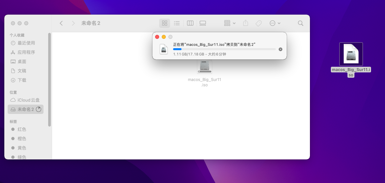Image resolution: width=385 pixels, height=183 pixels.
Task: Switch Finder to column view
Action: pos(190,23)
